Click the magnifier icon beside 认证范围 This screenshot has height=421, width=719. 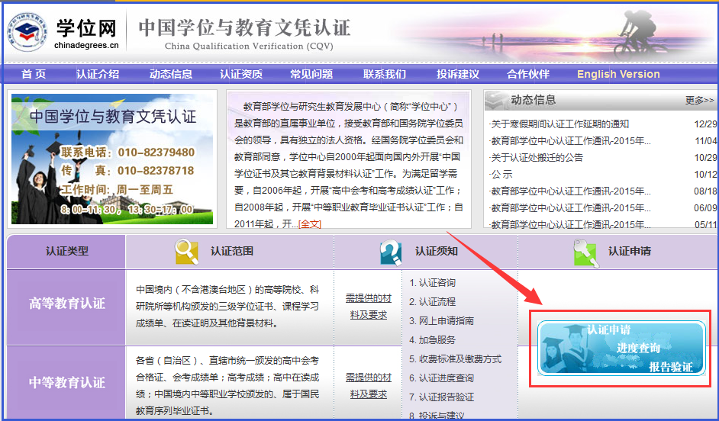186,251
